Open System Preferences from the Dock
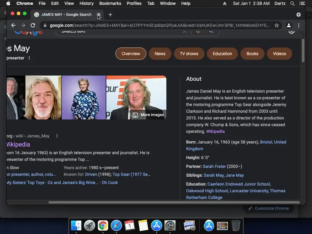Image resolution: width=312 pixels, height=234 pixels. point(170,225)
